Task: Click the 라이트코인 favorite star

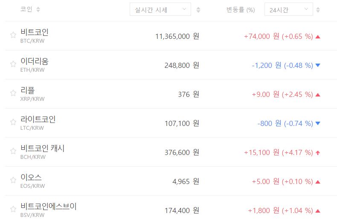Action: (13, 123)
